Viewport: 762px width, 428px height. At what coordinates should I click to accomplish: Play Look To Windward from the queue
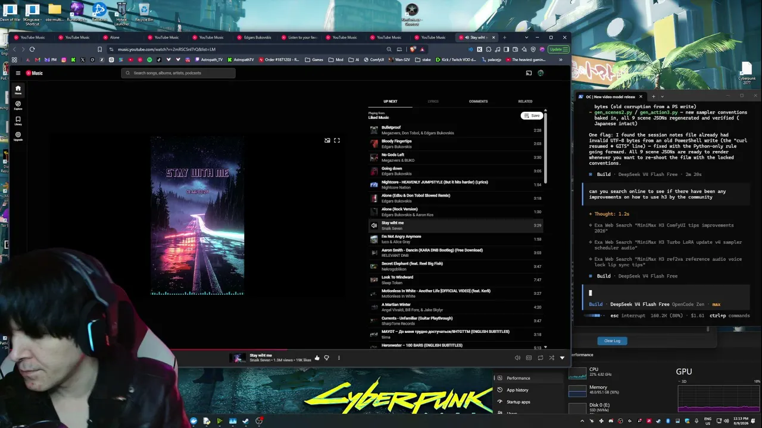coord(456,279)
